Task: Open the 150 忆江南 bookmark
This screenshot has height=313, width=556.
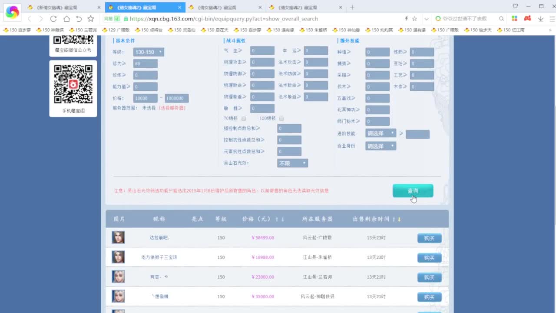Action: [x=511, y=30]
